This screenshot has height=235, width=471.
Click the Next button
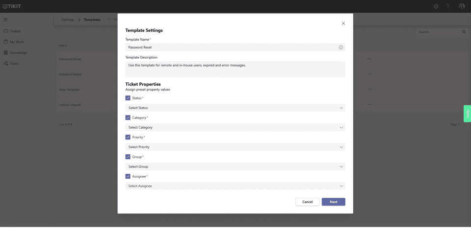(333, 202)
